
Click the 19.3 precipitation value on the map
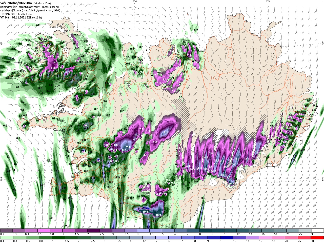[145, 212]
